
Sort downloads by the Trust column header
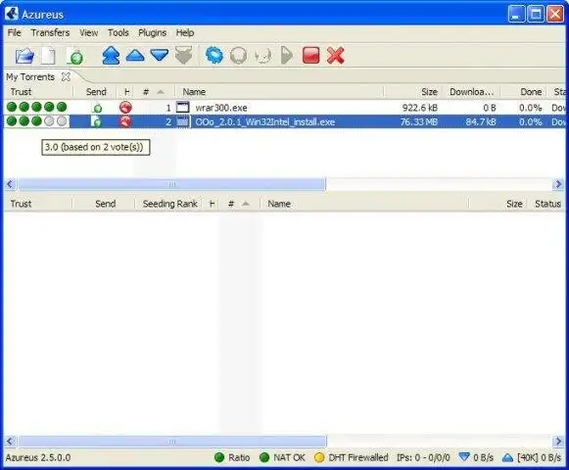click(x=38, y=92)
